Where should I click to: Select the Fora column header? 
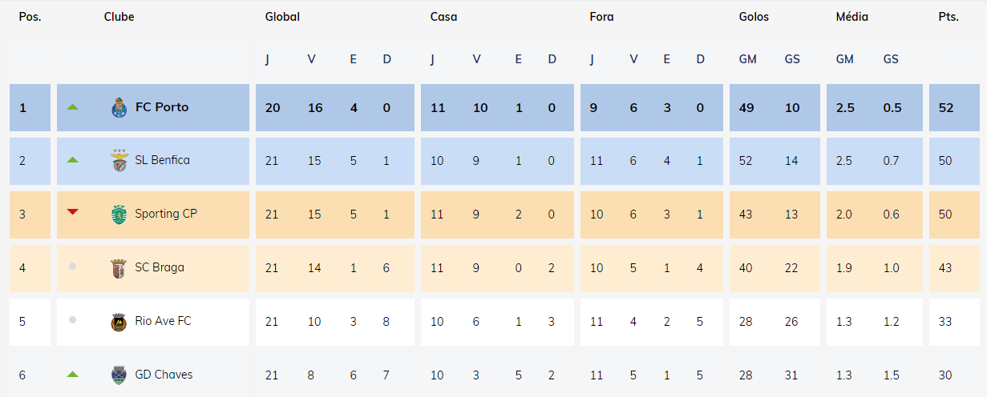[601, 17]
